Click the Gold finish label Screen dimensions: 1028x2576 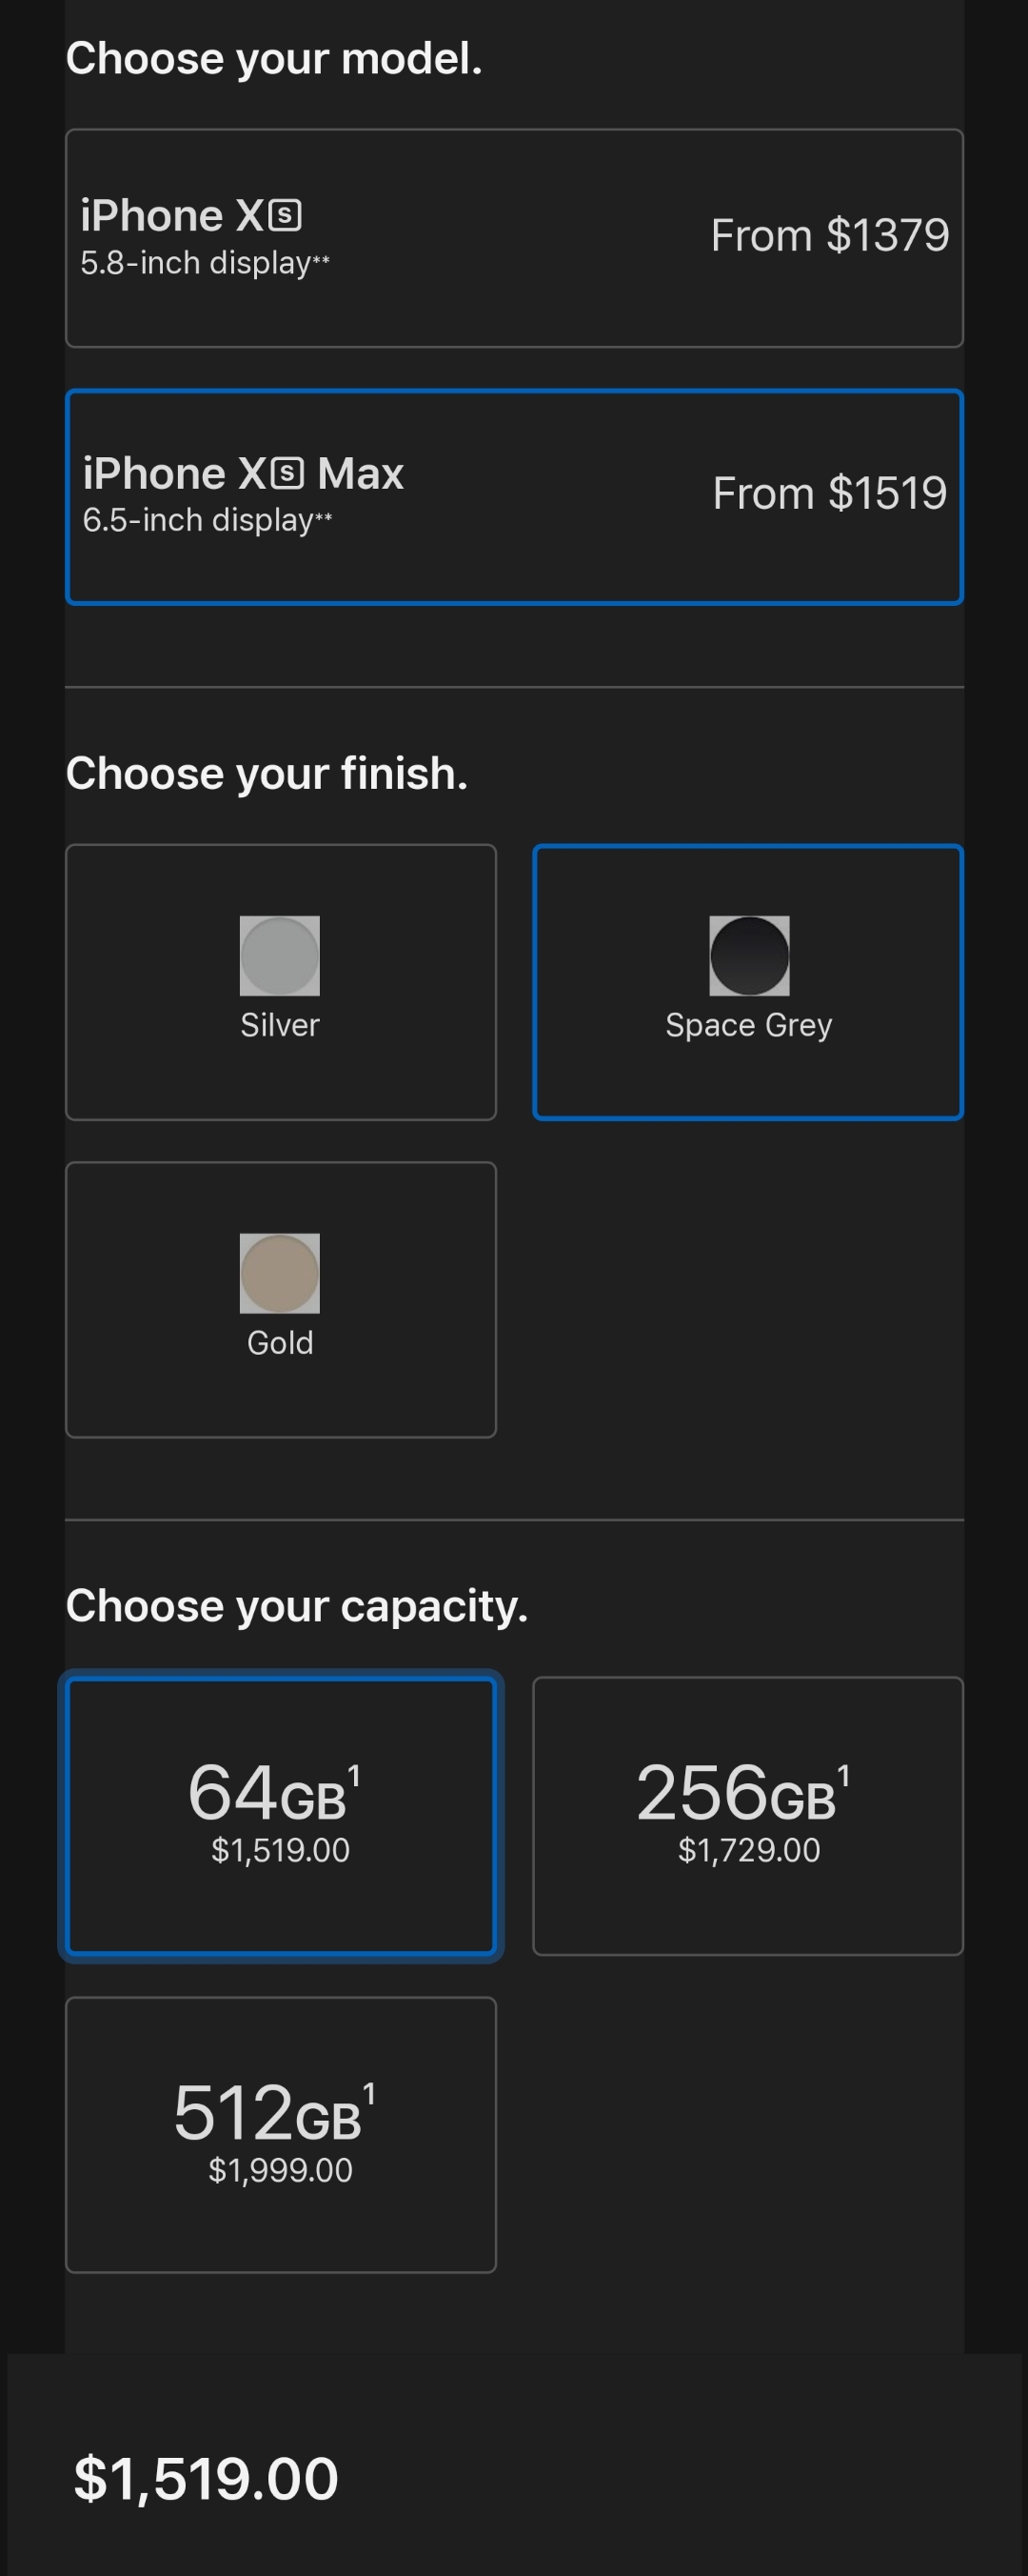pyautogui.click(x=280, y=1342)
